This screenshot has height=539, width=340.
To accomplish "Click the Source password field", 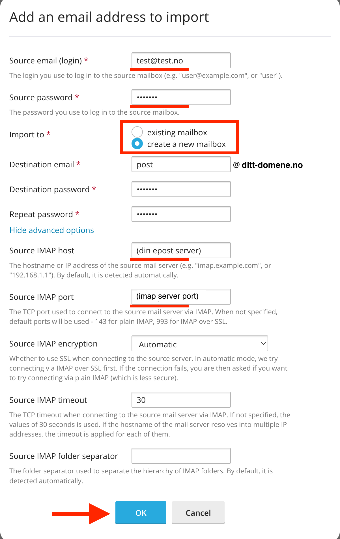I will [181, 97].
